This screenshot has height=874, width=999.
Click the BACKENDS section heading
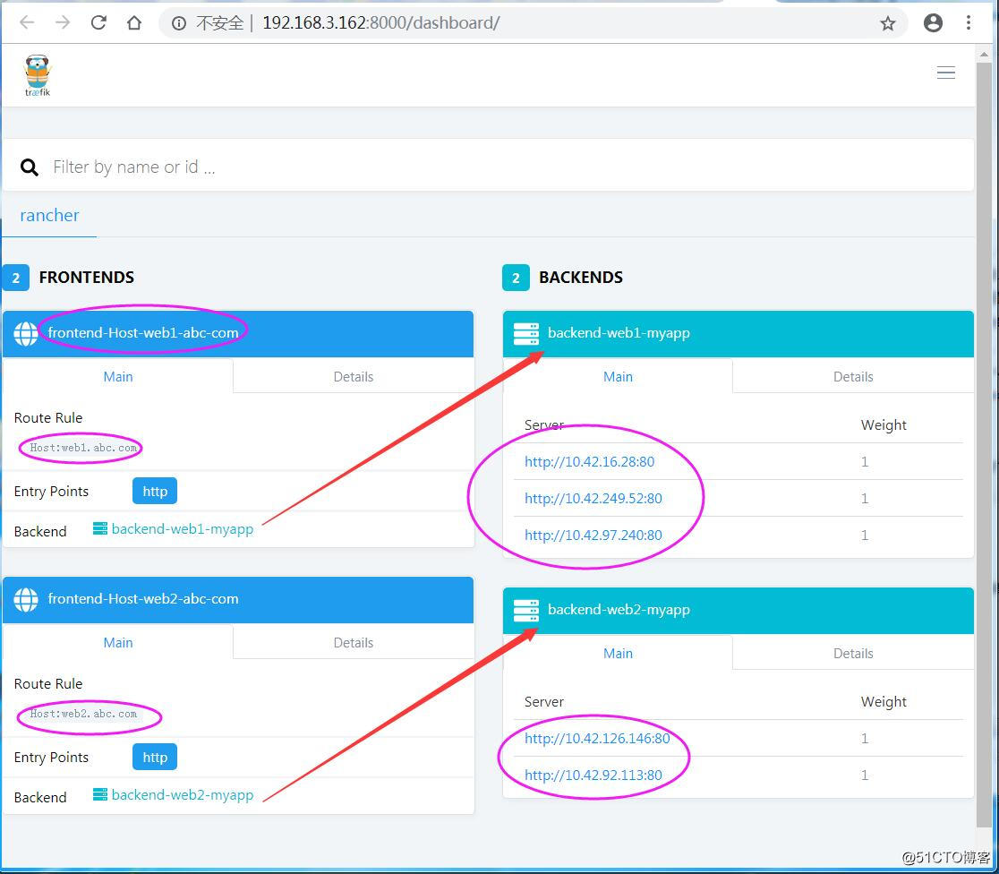(581, 278)
